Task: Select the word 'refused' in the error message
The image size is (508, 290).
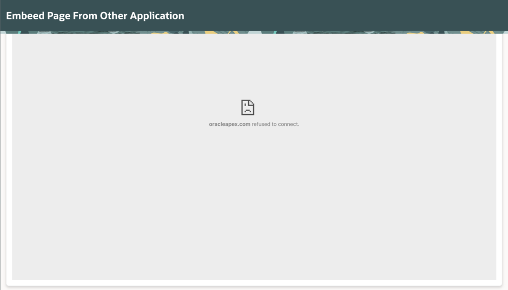Action: point(260,124)
